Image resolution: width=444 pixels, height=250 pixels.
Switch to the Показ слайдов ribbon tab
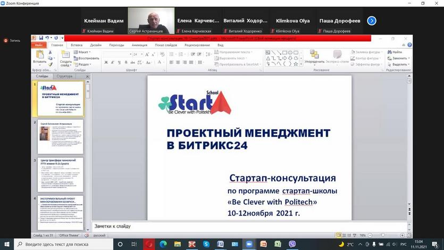[x=166, y=45]
